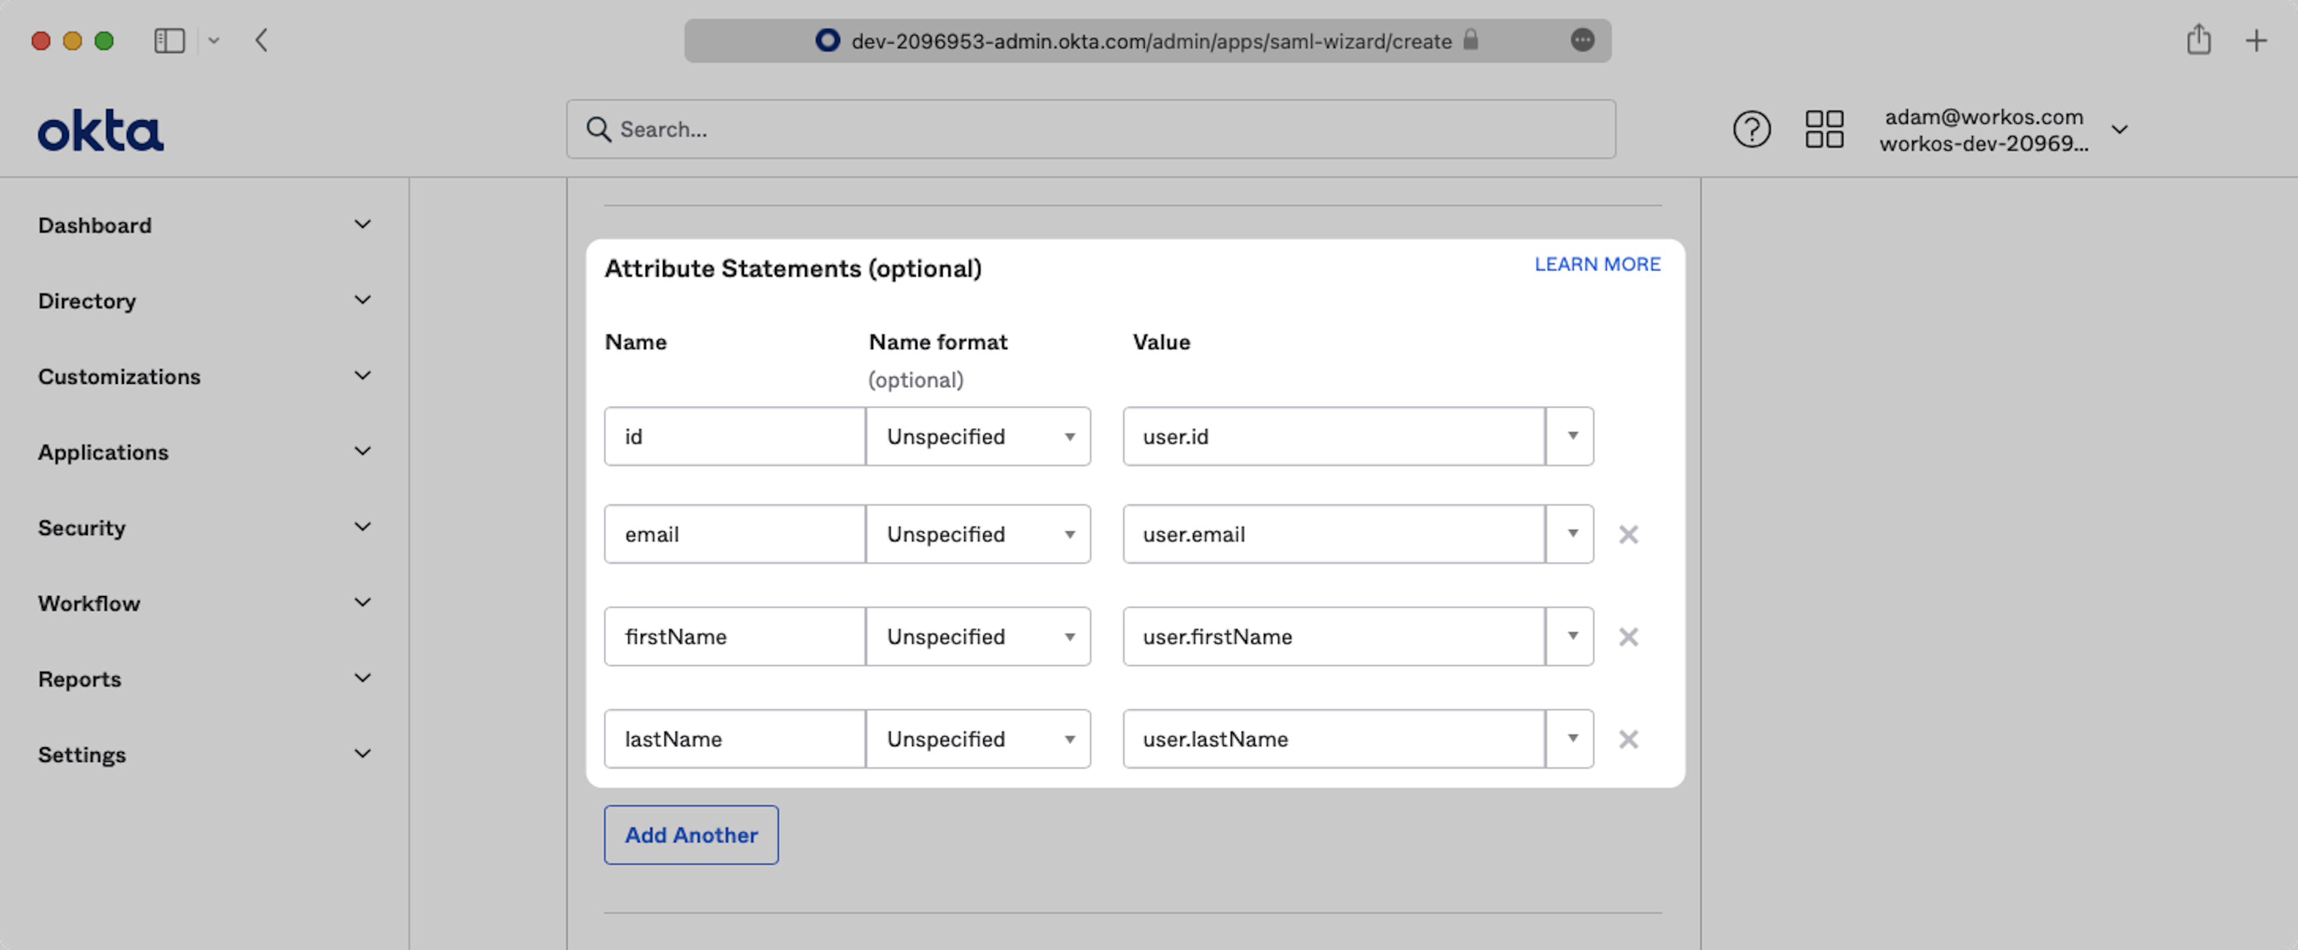Delete the lastName attribute row
2298x950 pixels.
point(1628,740)
